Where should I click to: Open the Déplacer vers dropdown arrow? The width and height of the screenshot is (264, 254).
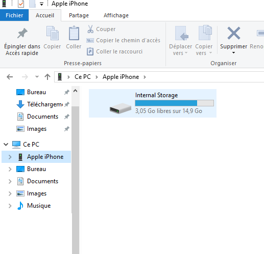point(186,53)
